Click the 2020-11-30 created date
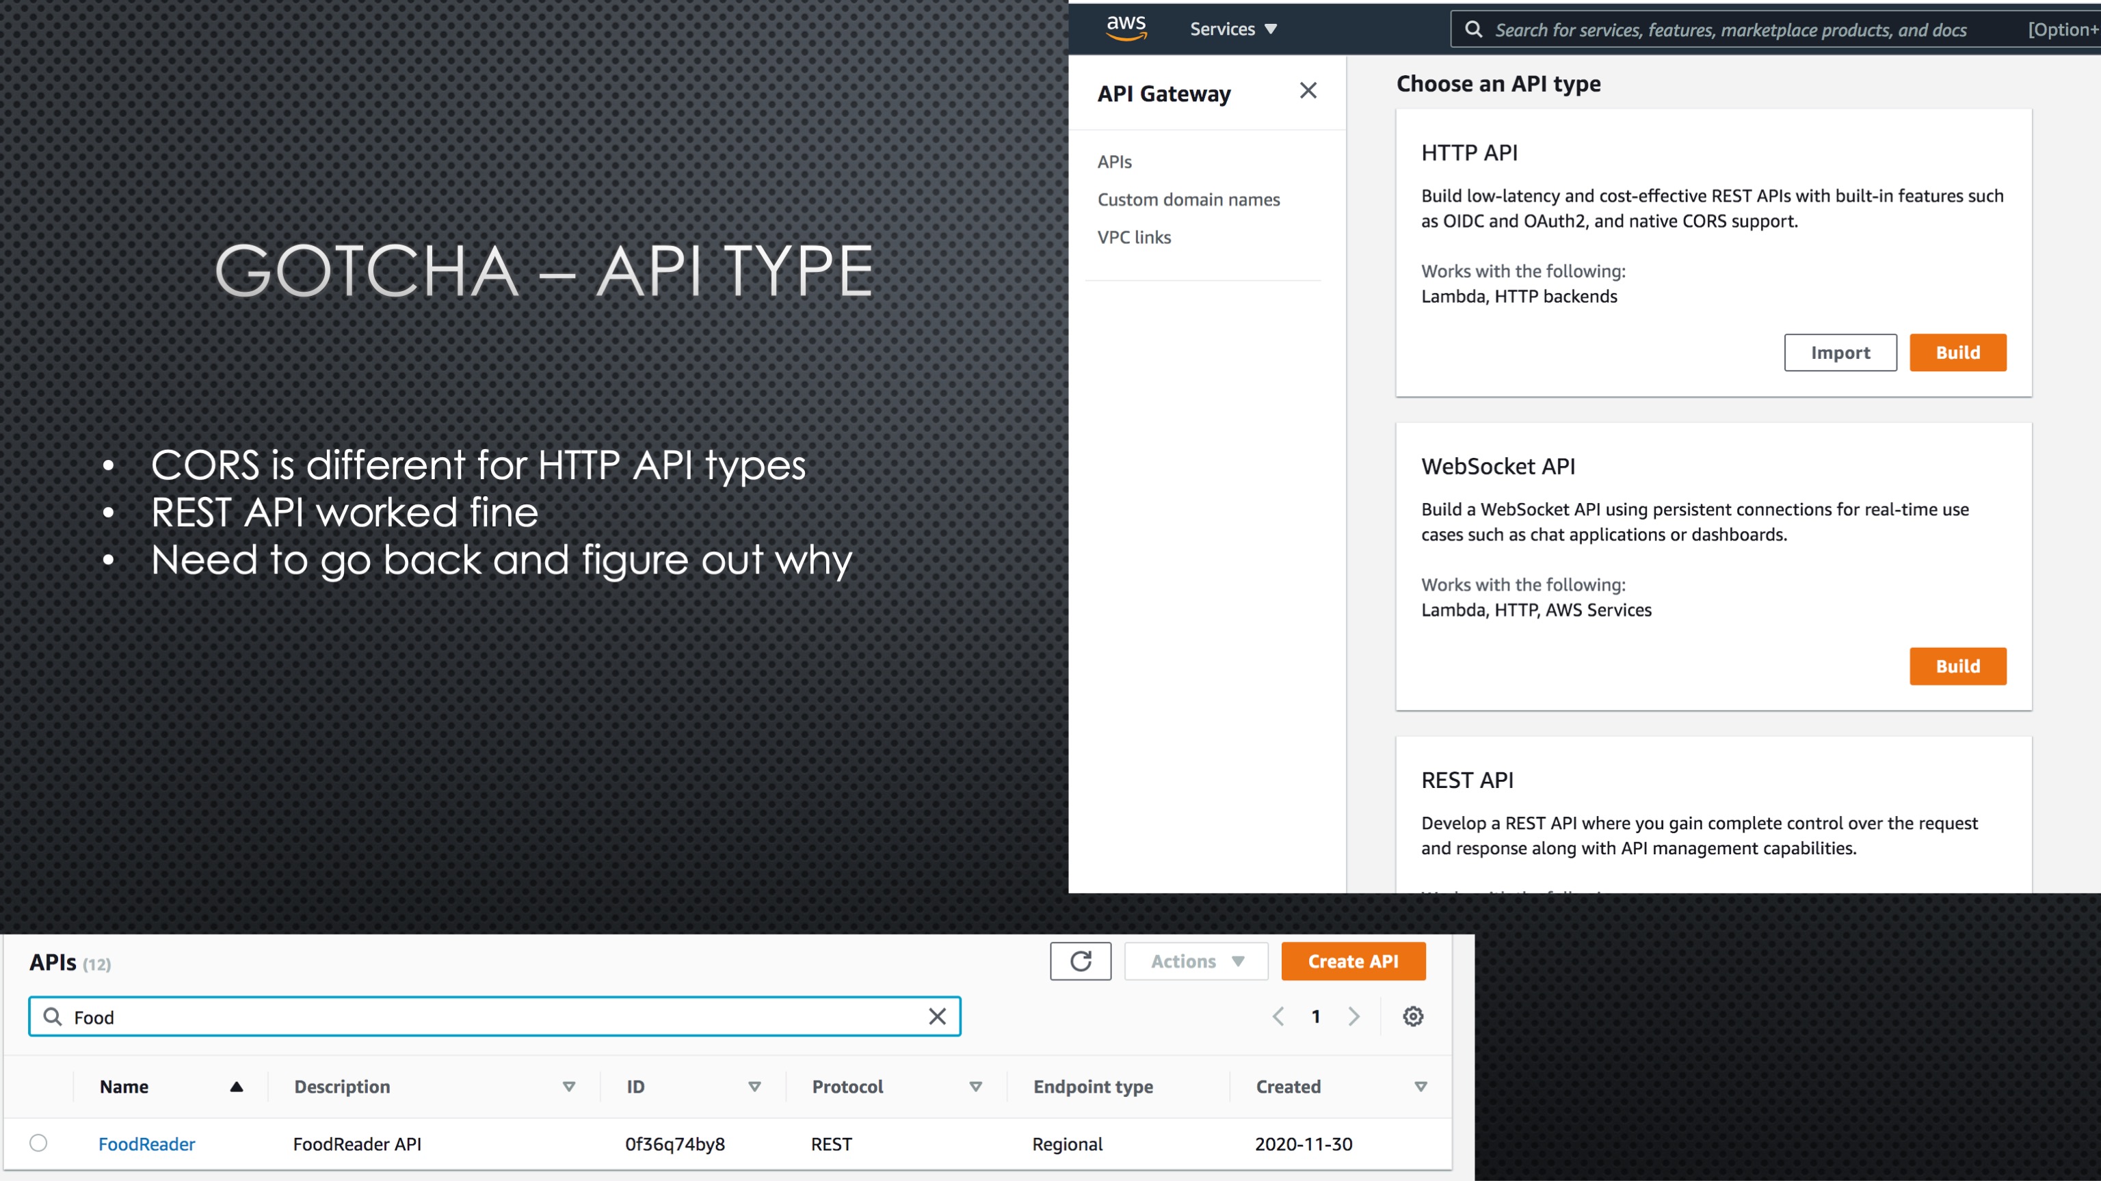The height and width of the screenshot is (1181, 2101). [x=1304, y=1143]
